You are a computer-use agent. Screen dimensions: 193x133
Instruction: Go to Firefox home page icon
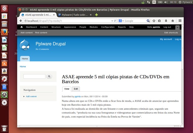click(172, 21)
